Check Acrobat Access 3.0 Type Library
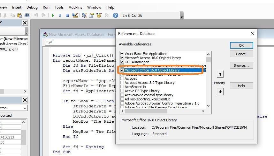The image size is (274, 156). click(122, 83)
